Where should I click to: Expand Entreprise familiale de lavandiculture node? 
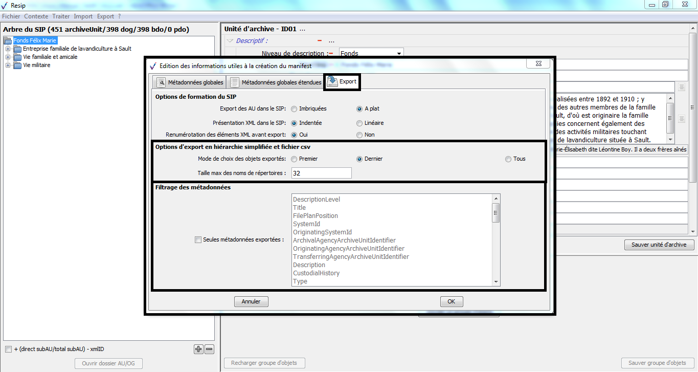[x=8, y=49]
